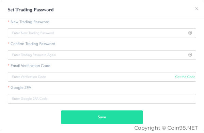
Task: Click the Copyright Coin98.NET watermark text
Action: (x=166, y=128)
